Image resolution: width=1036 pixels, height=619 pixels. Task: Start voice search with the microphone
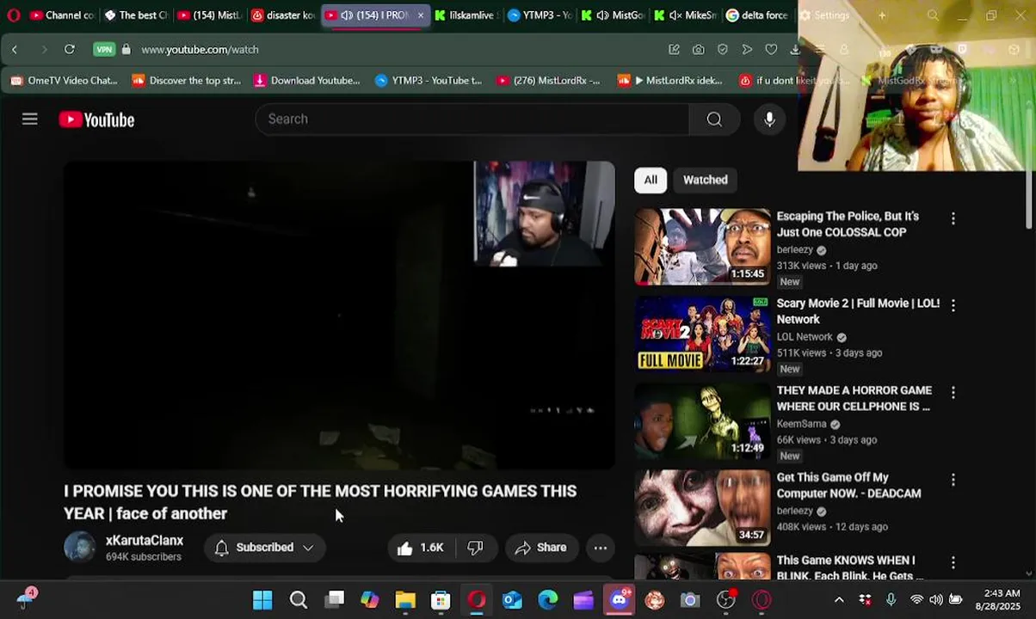(769, 120)
